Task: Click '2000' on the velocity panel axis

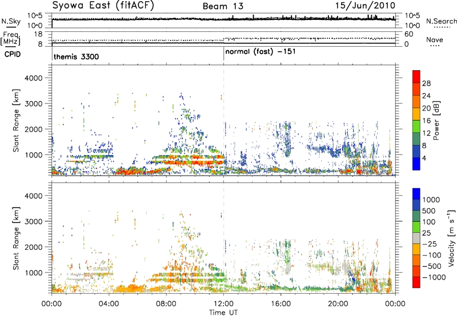Action: 33,247
